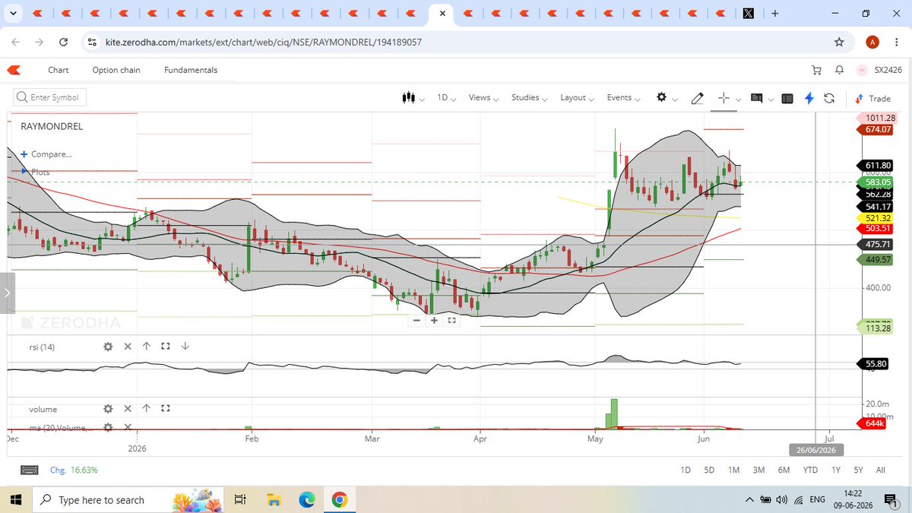Image resolution: width=912 pixels, height=513 pixels.
Task: Click the browser address bar URL
Action: [x=261, y=42]
